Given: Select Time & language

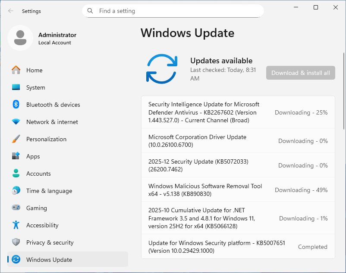Looking at the screenshot, I should tap(68, 190).
